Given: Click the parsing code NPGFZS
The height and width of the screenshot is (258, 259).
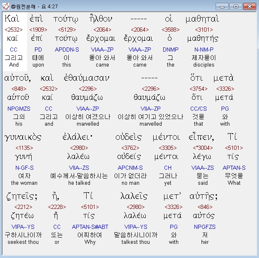Looking at the screenshot, I should [x=205, y=227].
